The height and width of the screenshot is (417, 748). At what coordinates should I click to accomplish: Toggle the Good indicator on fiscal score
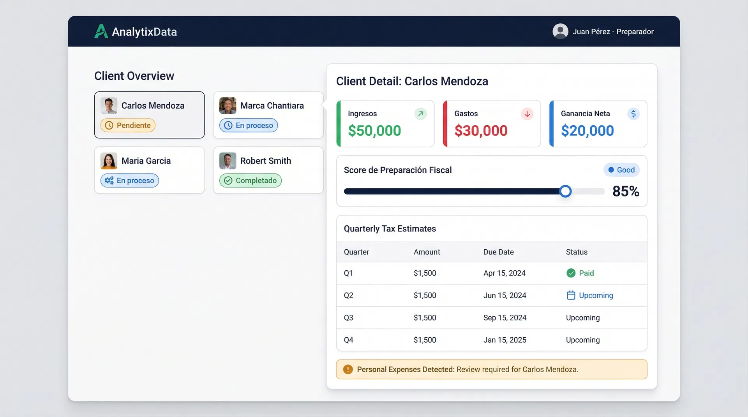pyautogui.click(x=621, y=170)
